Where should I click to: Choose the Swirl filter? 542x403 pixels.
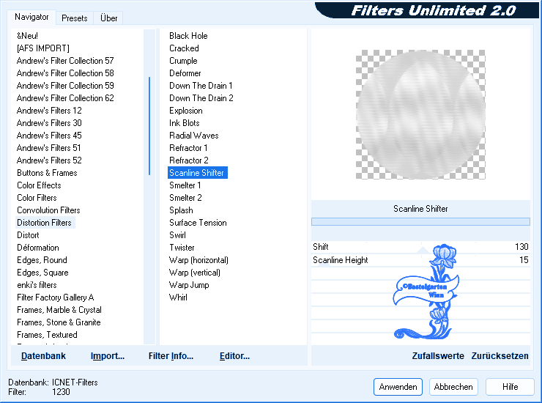click(x=177, y=235)
